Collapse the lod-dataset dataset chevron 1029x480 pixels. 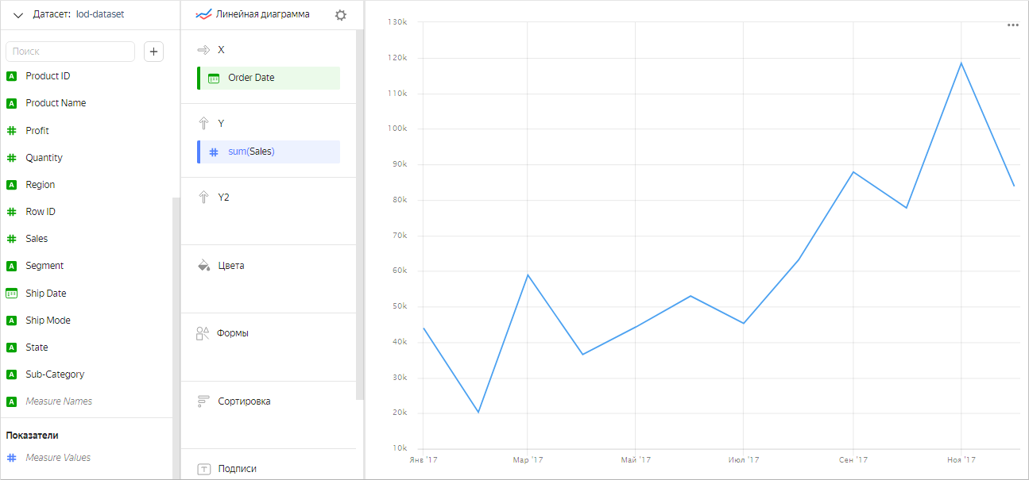pyautogui.click(x=18, y=15)
